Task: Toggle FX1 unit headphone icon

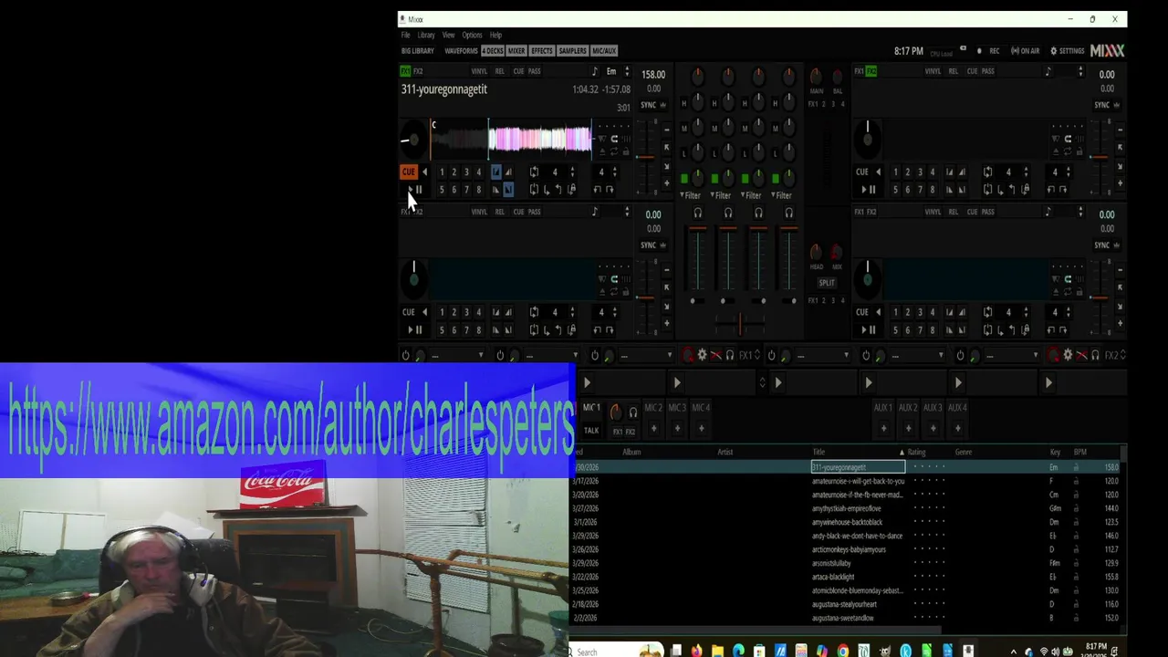Action: (x=729, y=355)
